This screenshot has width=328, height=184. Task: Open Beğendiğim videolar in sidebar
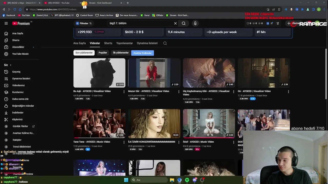click(x=23, y=106)
